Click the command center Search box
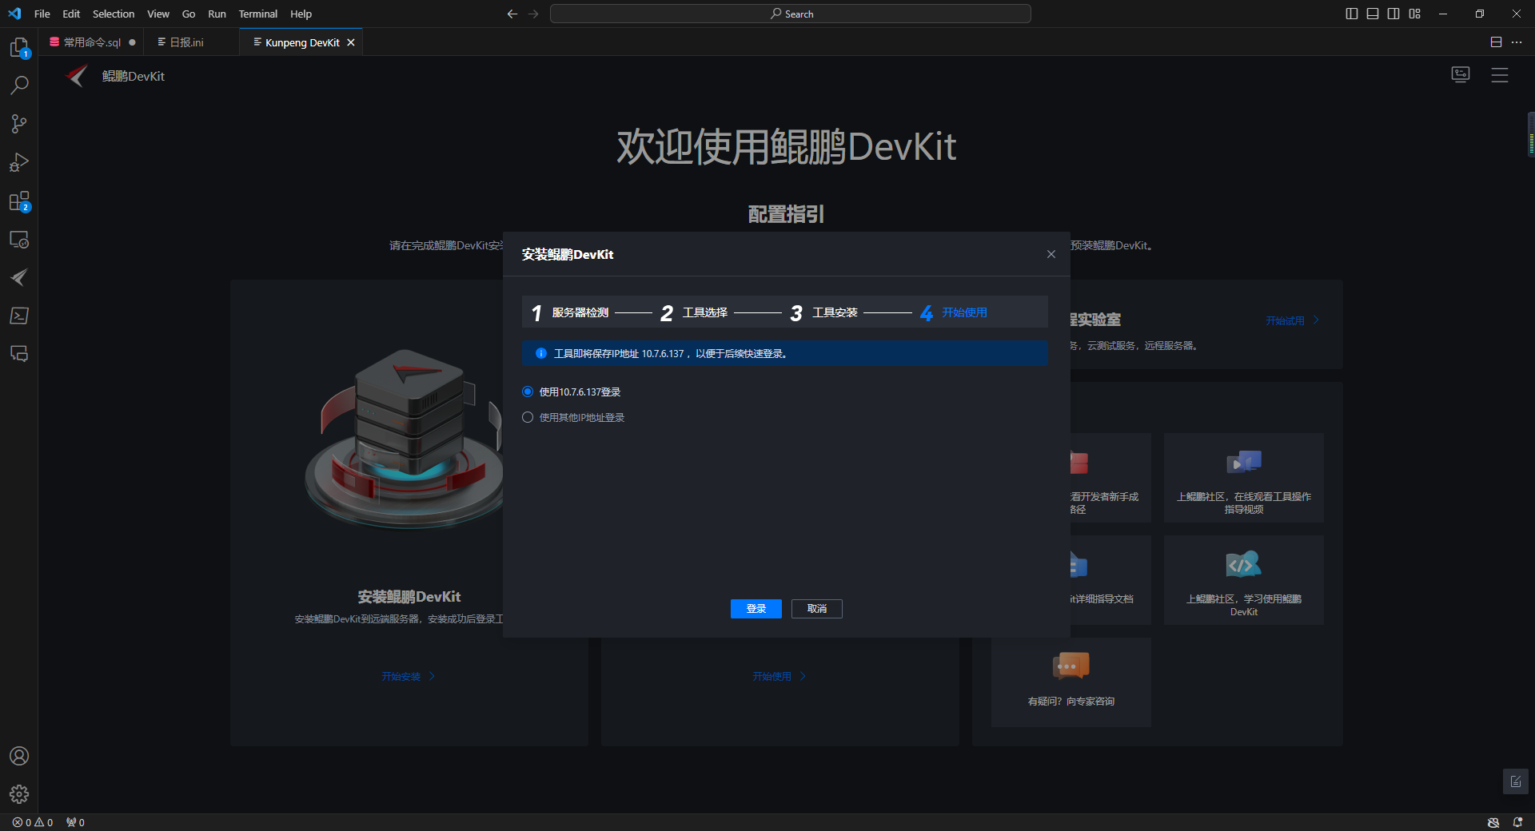 click(790, 14)
